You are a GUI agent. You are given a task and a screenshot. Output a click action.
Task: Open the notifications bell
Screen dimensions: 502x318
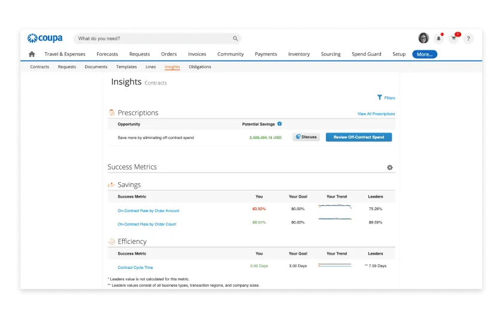(x=439, y=38)
